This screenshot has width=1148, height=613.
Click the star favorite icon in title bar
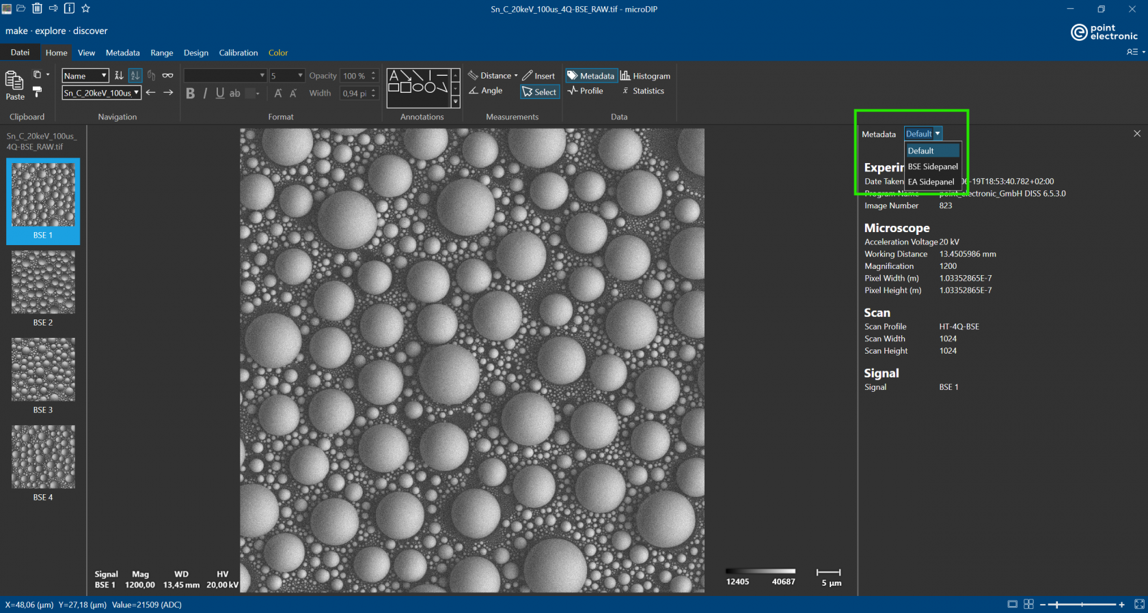(85, 8)
